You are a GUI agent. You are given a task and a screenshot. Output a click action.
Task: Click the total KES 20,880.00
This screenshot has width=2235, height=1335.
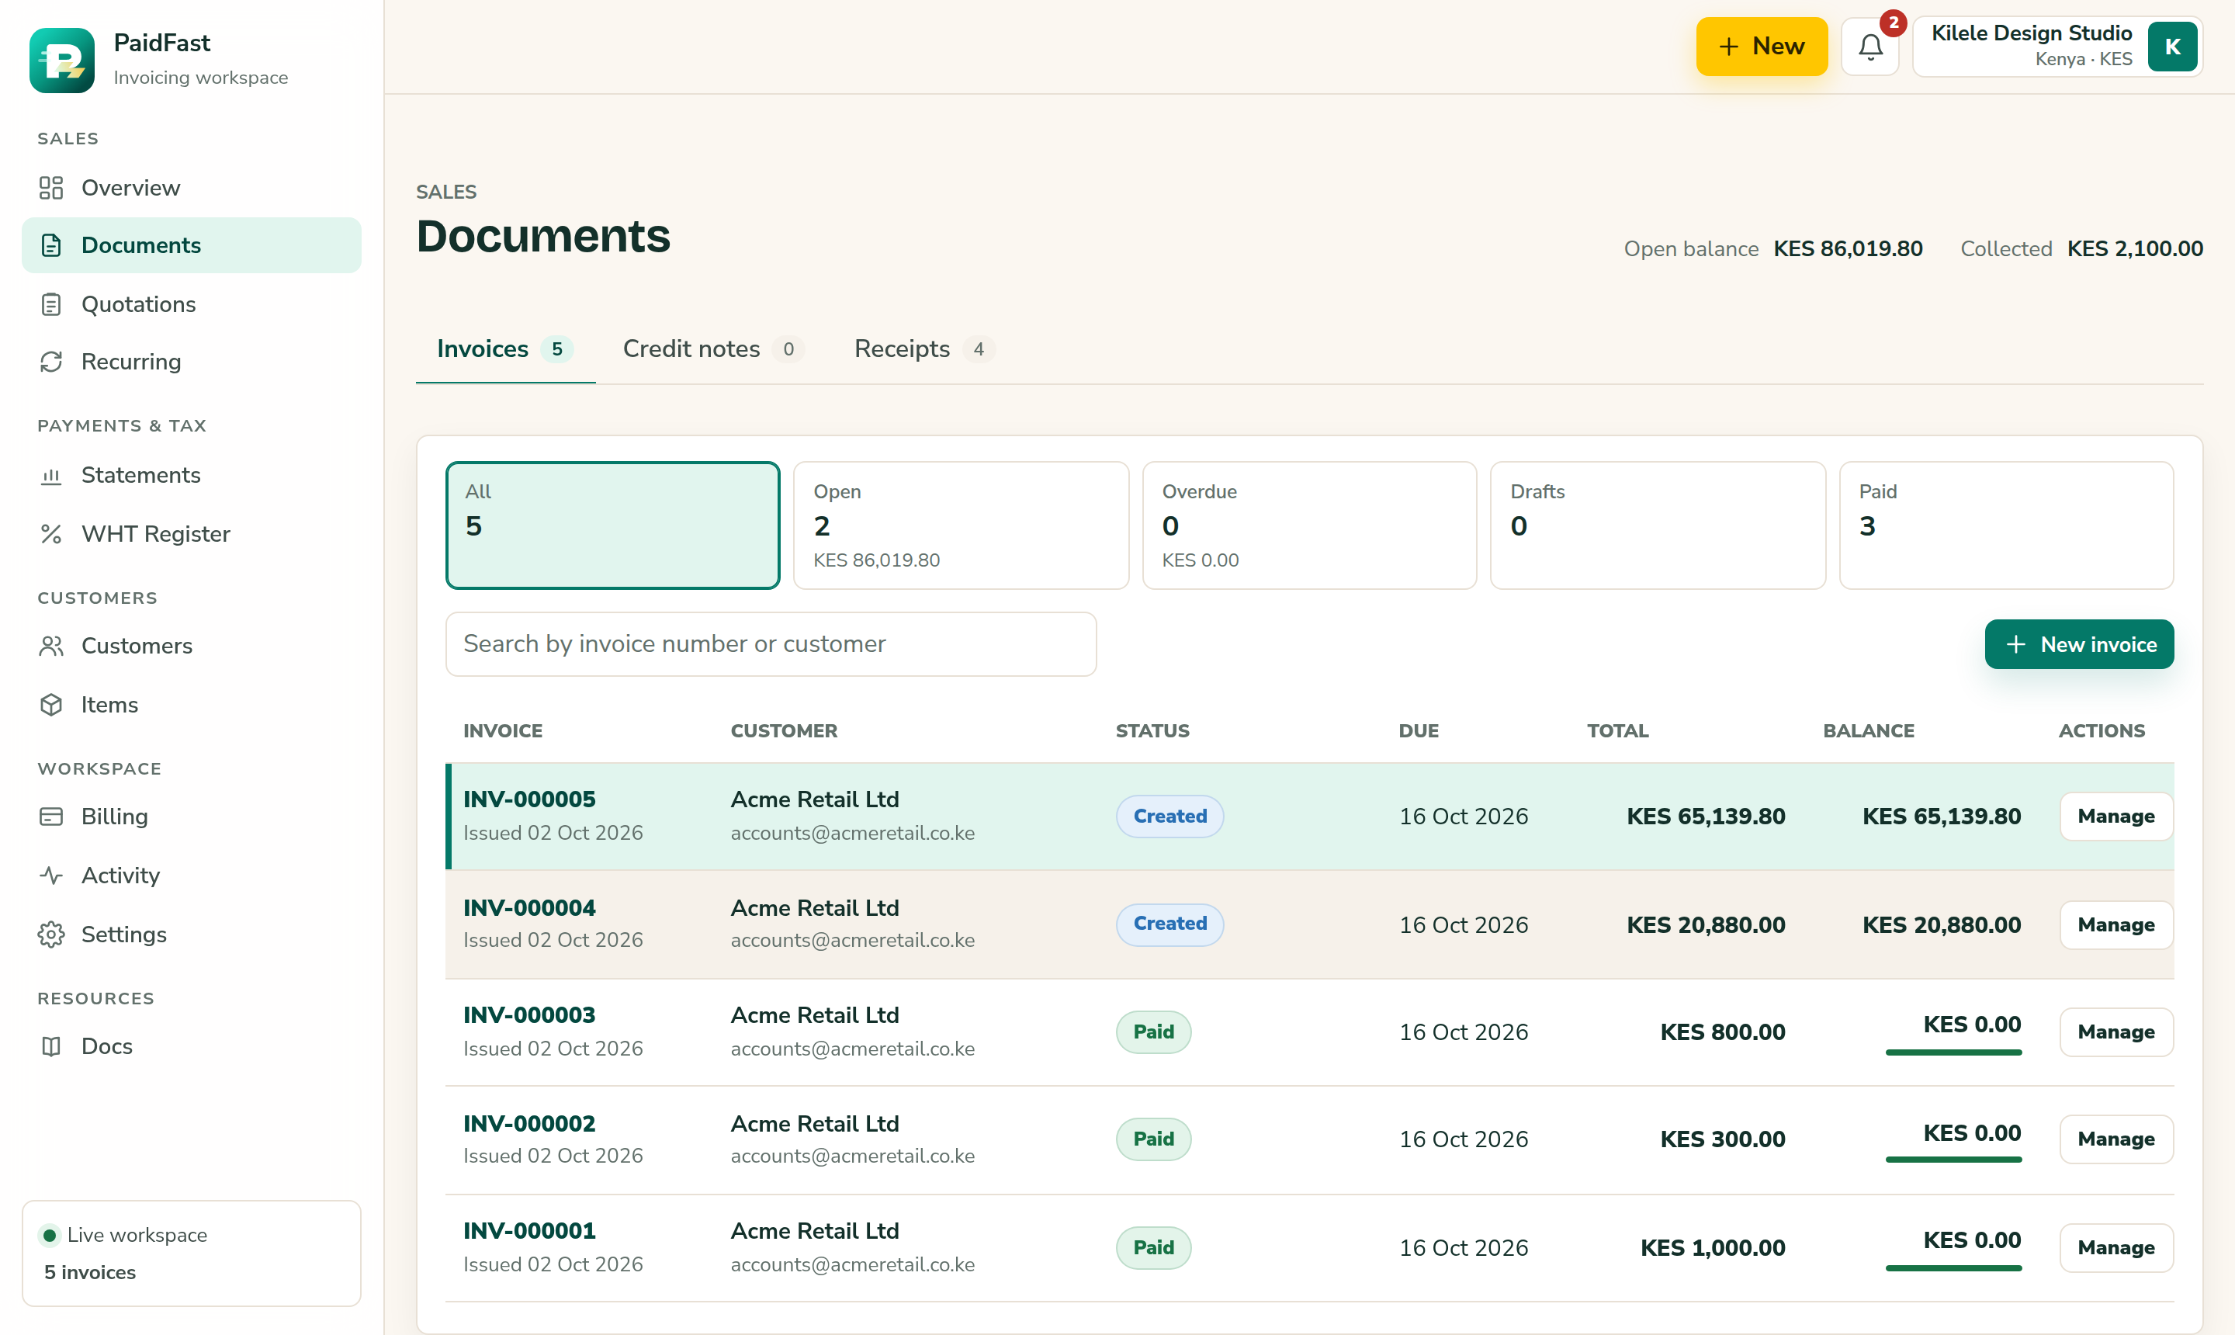coord(1705,924)
